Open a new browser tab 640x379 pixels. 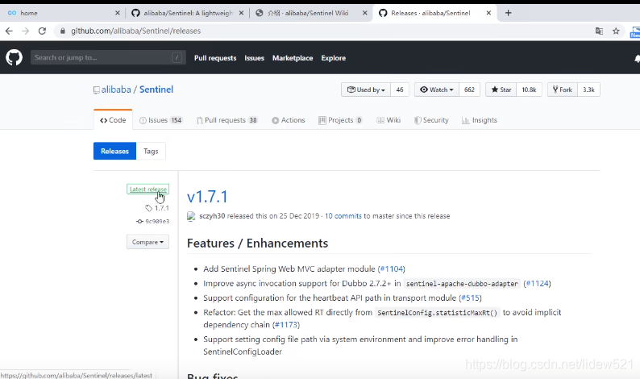(x=508, y=13)
